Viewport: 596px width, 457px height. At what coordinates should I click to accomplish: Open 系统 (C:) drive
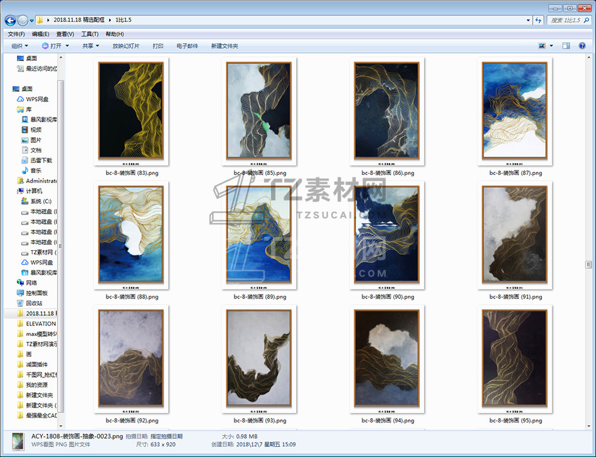[36, 201]
